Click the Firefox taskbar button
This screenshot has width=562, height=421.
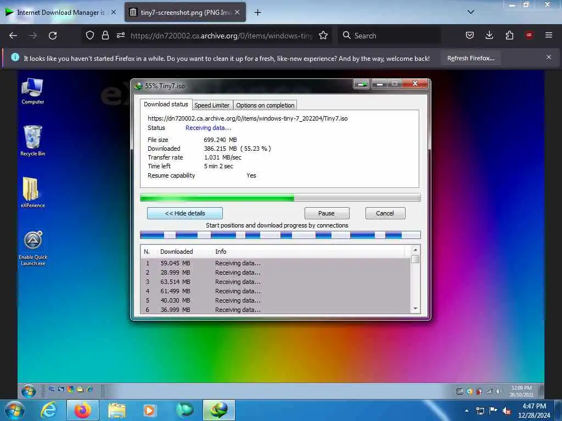tap(83, 410)
